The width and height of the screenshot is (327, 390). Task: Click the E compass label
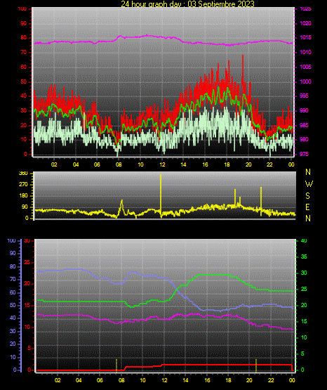[x=307, y=207]
